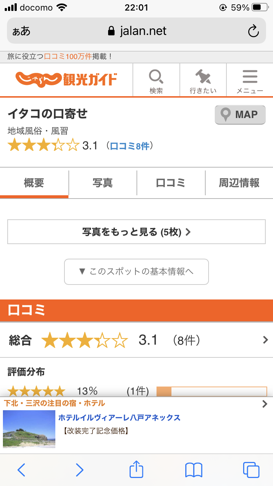273x486 pixels.
Task: Jump via このスポットの基本情報へ button
Action: pos(136,271)
